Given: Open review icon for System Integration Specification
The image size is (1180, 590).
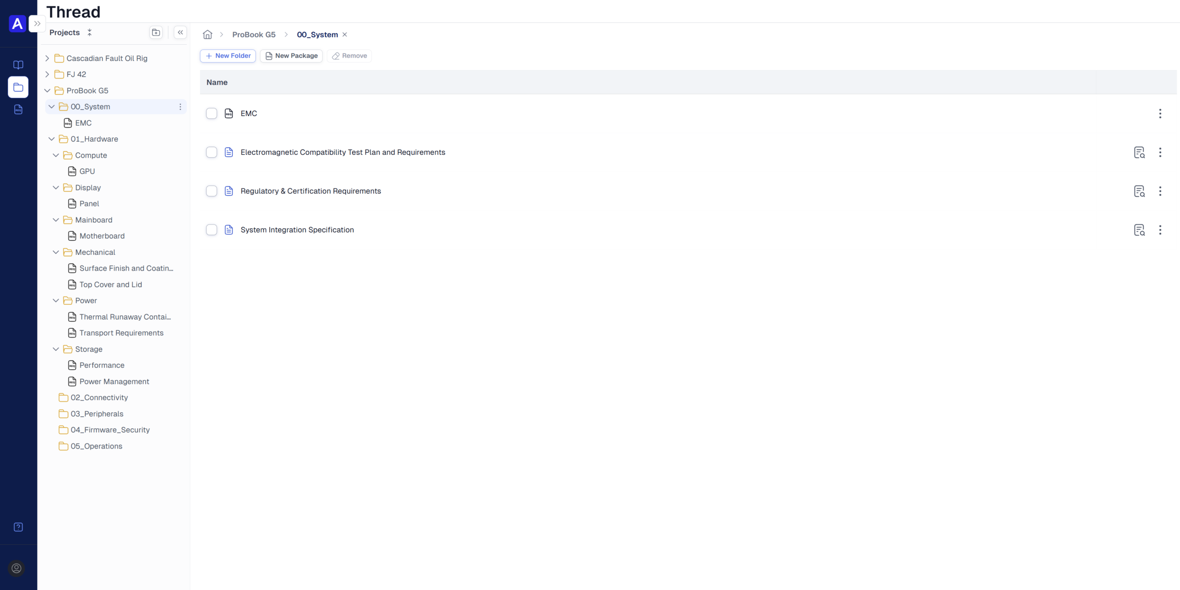Looking at the screenshot, I should pos(1139,230).
